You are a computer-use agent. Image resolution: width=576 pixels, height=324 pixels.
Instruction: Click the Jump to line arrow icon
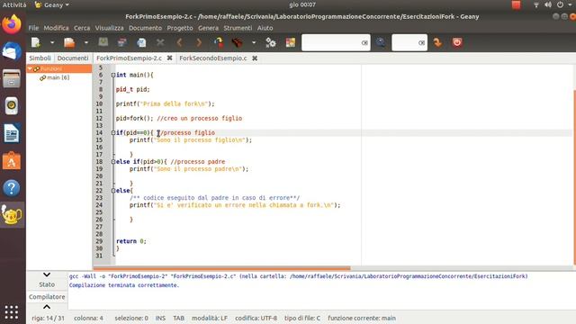437,42
